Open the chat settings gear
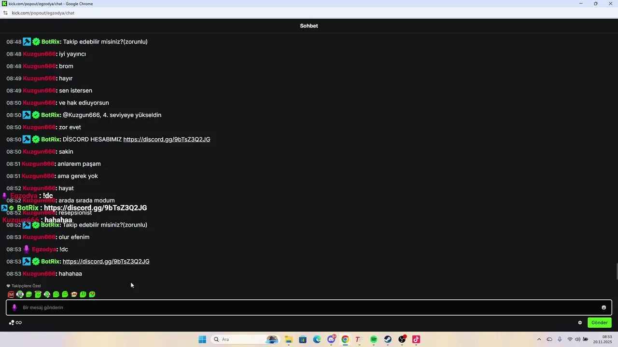Screen dimensions: 618x347 (x=580, y=322)
